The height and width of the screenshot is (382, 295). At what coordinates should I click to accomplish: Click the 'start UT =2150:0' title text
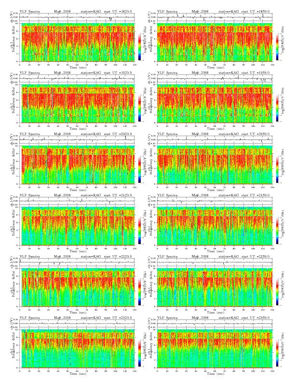click(256, 195)
